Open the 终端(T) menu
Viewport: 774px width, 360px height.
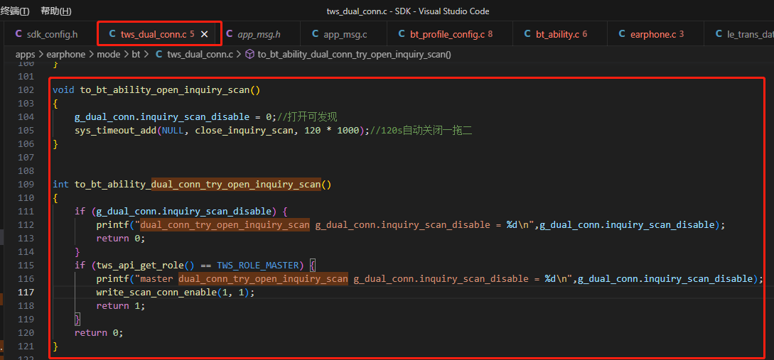[x=14, y=11]
